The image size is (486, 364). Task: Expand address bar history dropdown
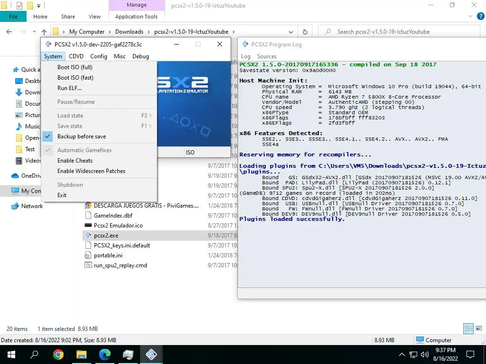pos(291,32)
